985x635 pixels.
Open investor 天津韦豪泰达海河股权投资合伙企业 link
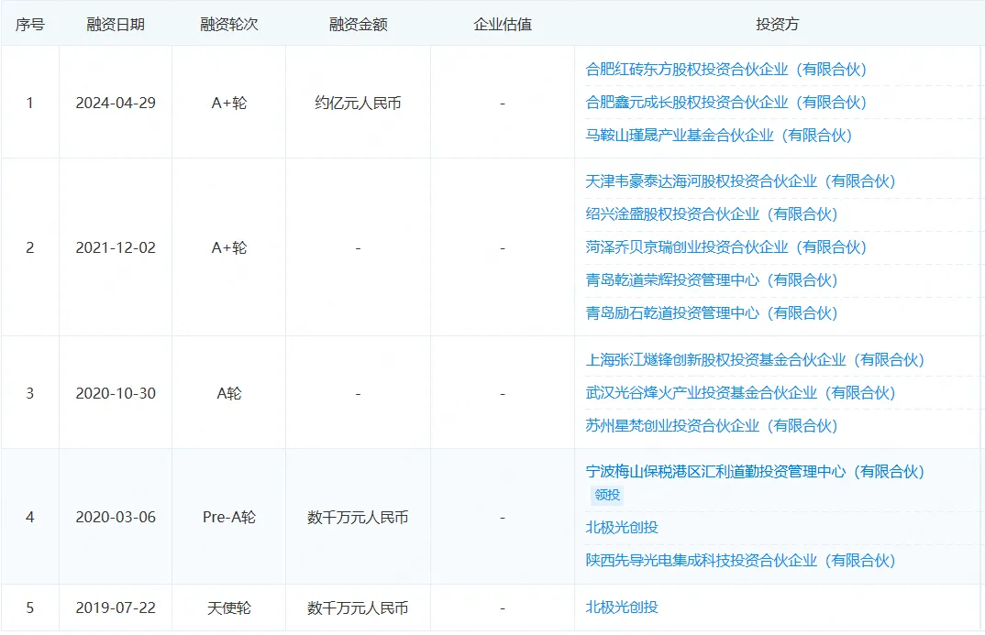(x=741, y=181)
